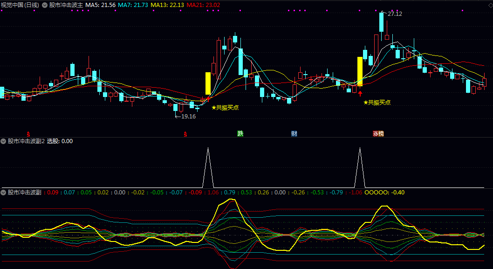Image resolution: width=493 pixels, height=269 pixels.
Task: Click the first yellow highlighted buy-signal candle
Action: (208, 83)
